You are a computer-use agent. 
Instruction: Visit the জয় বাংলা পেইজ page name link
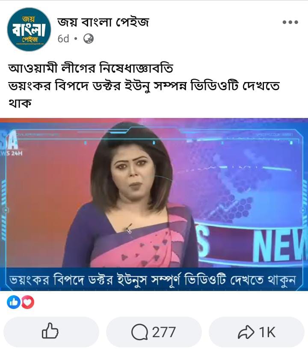coord(103,22)
